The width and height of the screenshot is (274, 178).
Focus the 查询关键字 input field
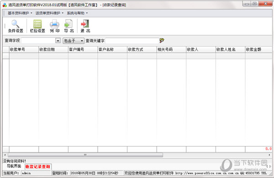[x=132, y=41]
